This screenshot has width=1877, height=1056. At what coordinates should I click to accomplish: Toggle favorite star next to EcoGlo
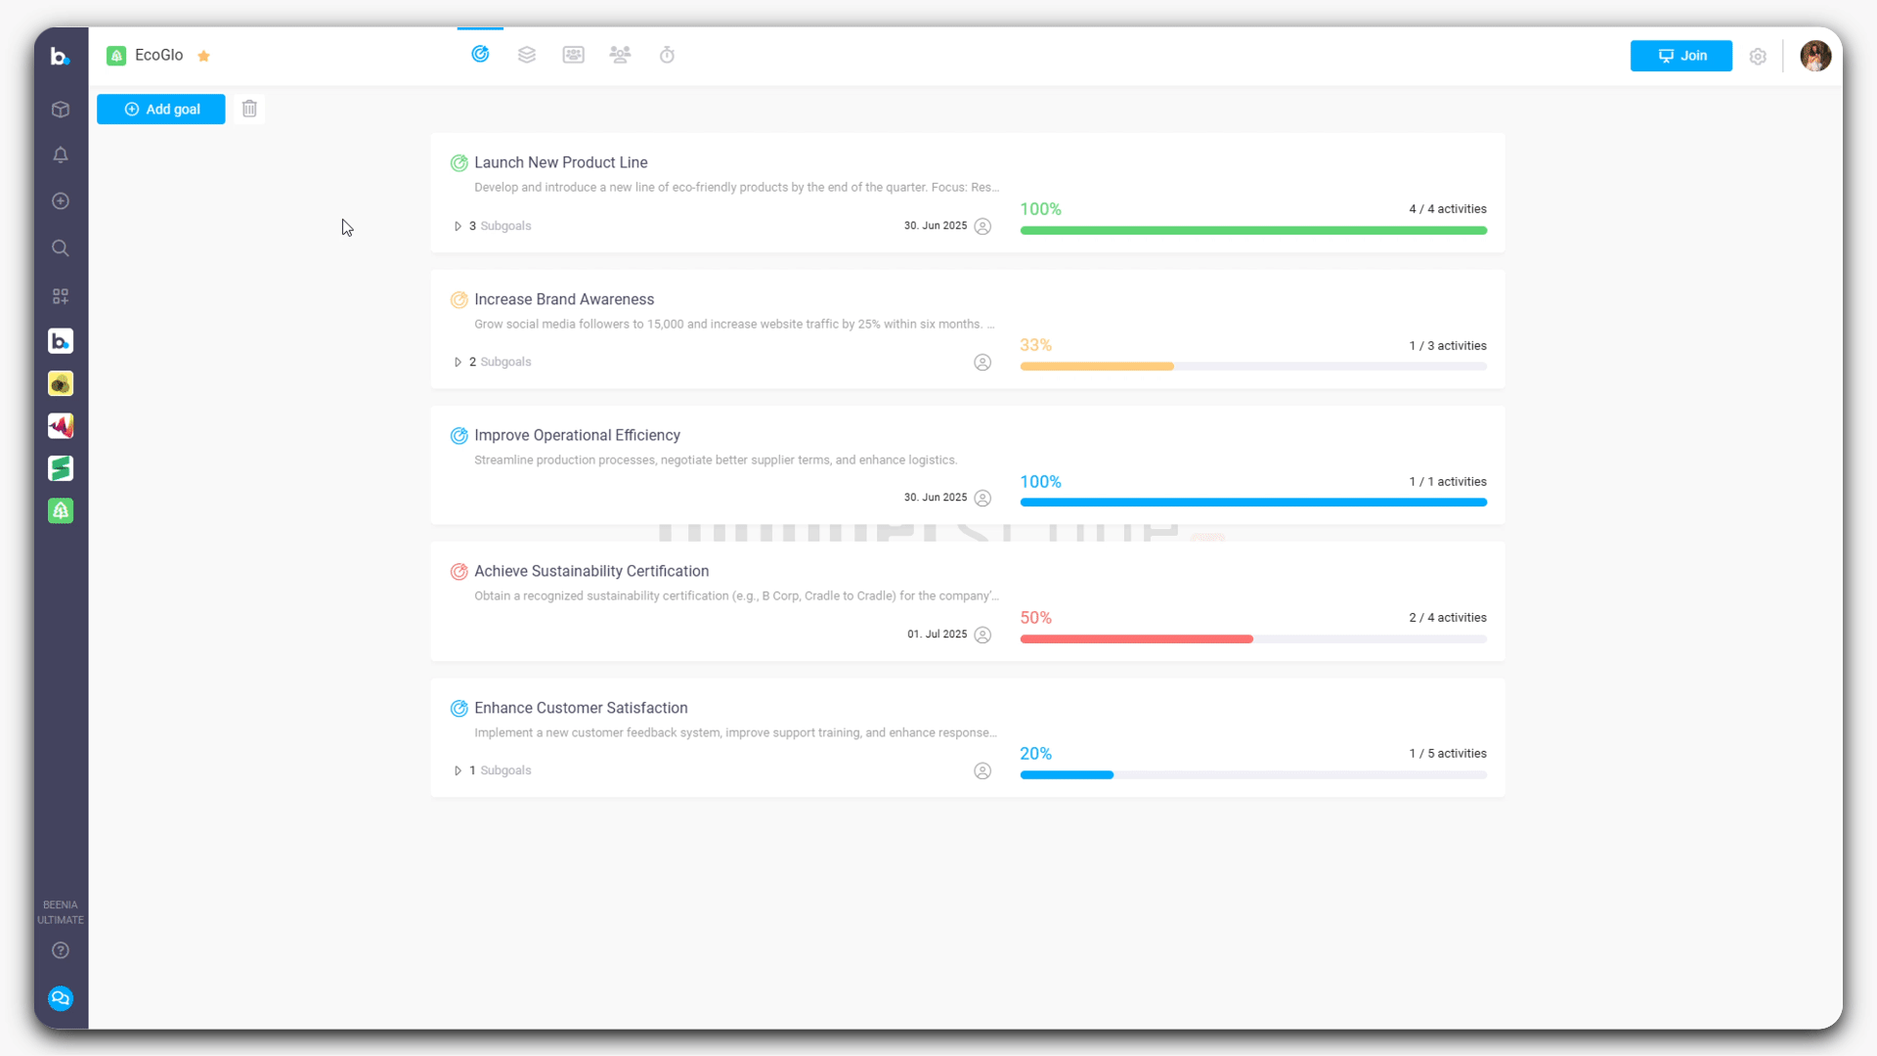coord(204,56)
